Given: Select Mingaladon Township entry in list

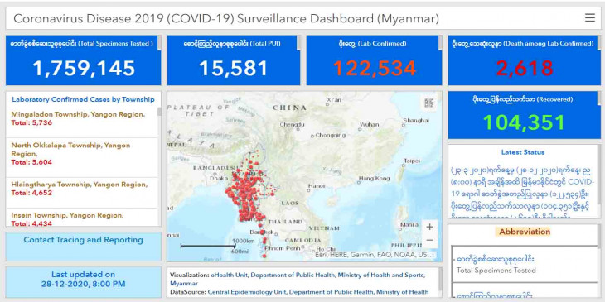Looking at the screenshot, I should [82, 118].
